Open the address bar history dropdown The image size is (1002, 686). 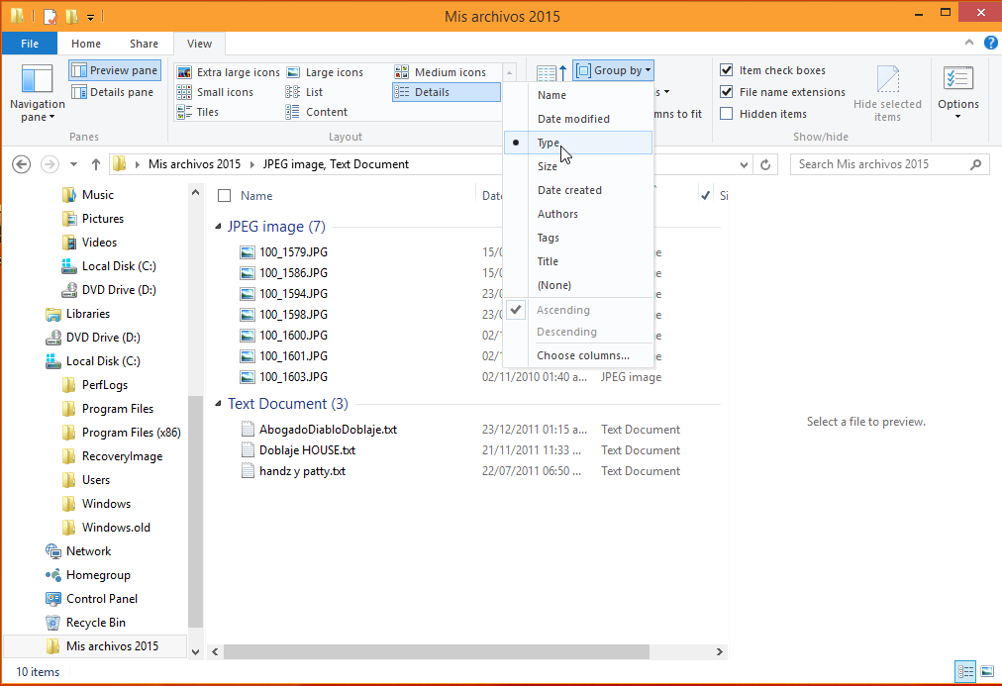[744, 164]
